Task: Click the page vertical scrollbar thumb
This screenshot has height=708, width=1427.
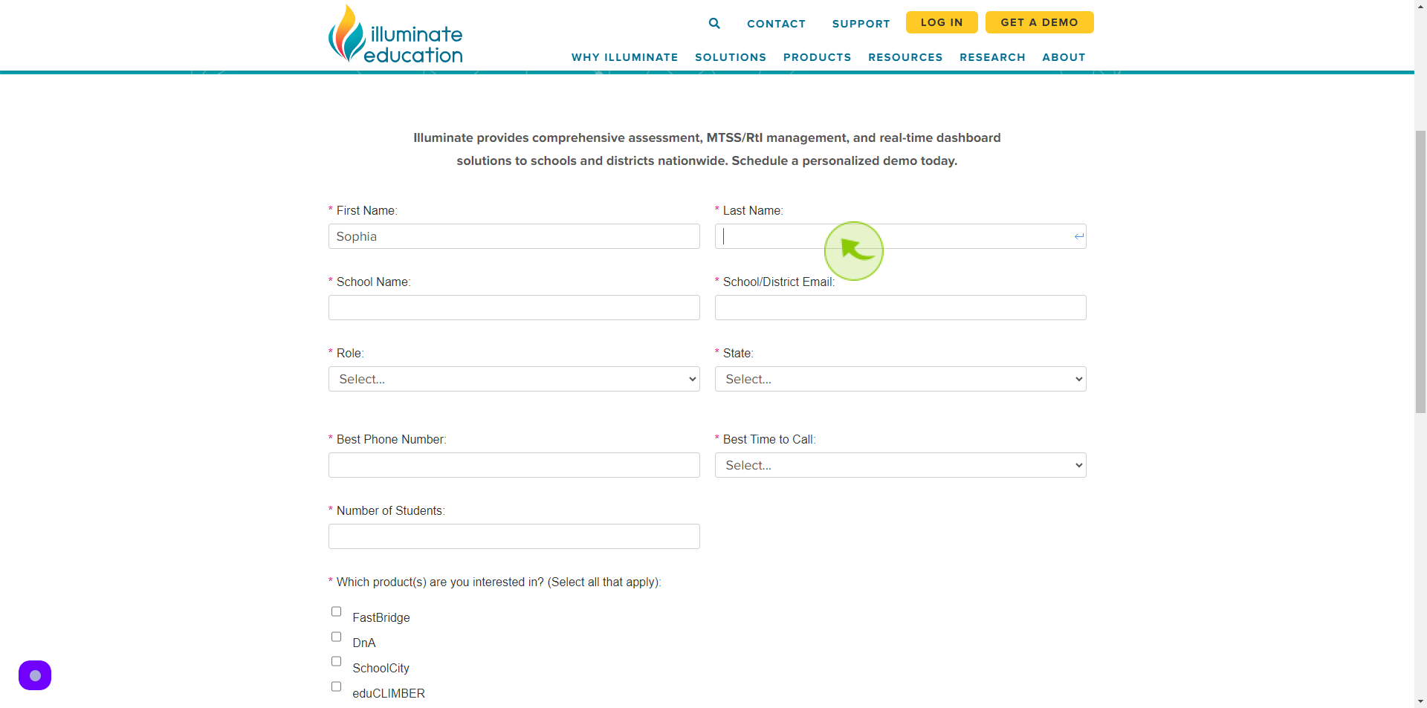Action: pyautogui.click(x=1420, y=271)
